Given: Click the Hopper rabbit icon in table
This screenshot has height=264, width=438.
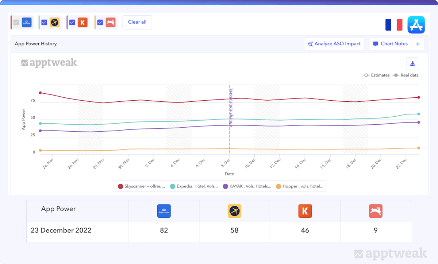Looking at the screenshot, I should tap(376, 211).
